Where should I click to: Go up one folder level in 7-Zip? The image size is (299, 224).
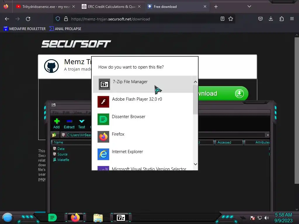tap(54, 135)
